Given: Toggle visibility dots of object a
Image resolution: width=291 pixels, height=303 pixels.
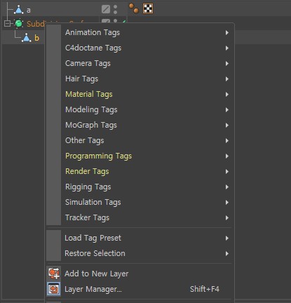Looking at the screenshot, I should click(115, 9).
